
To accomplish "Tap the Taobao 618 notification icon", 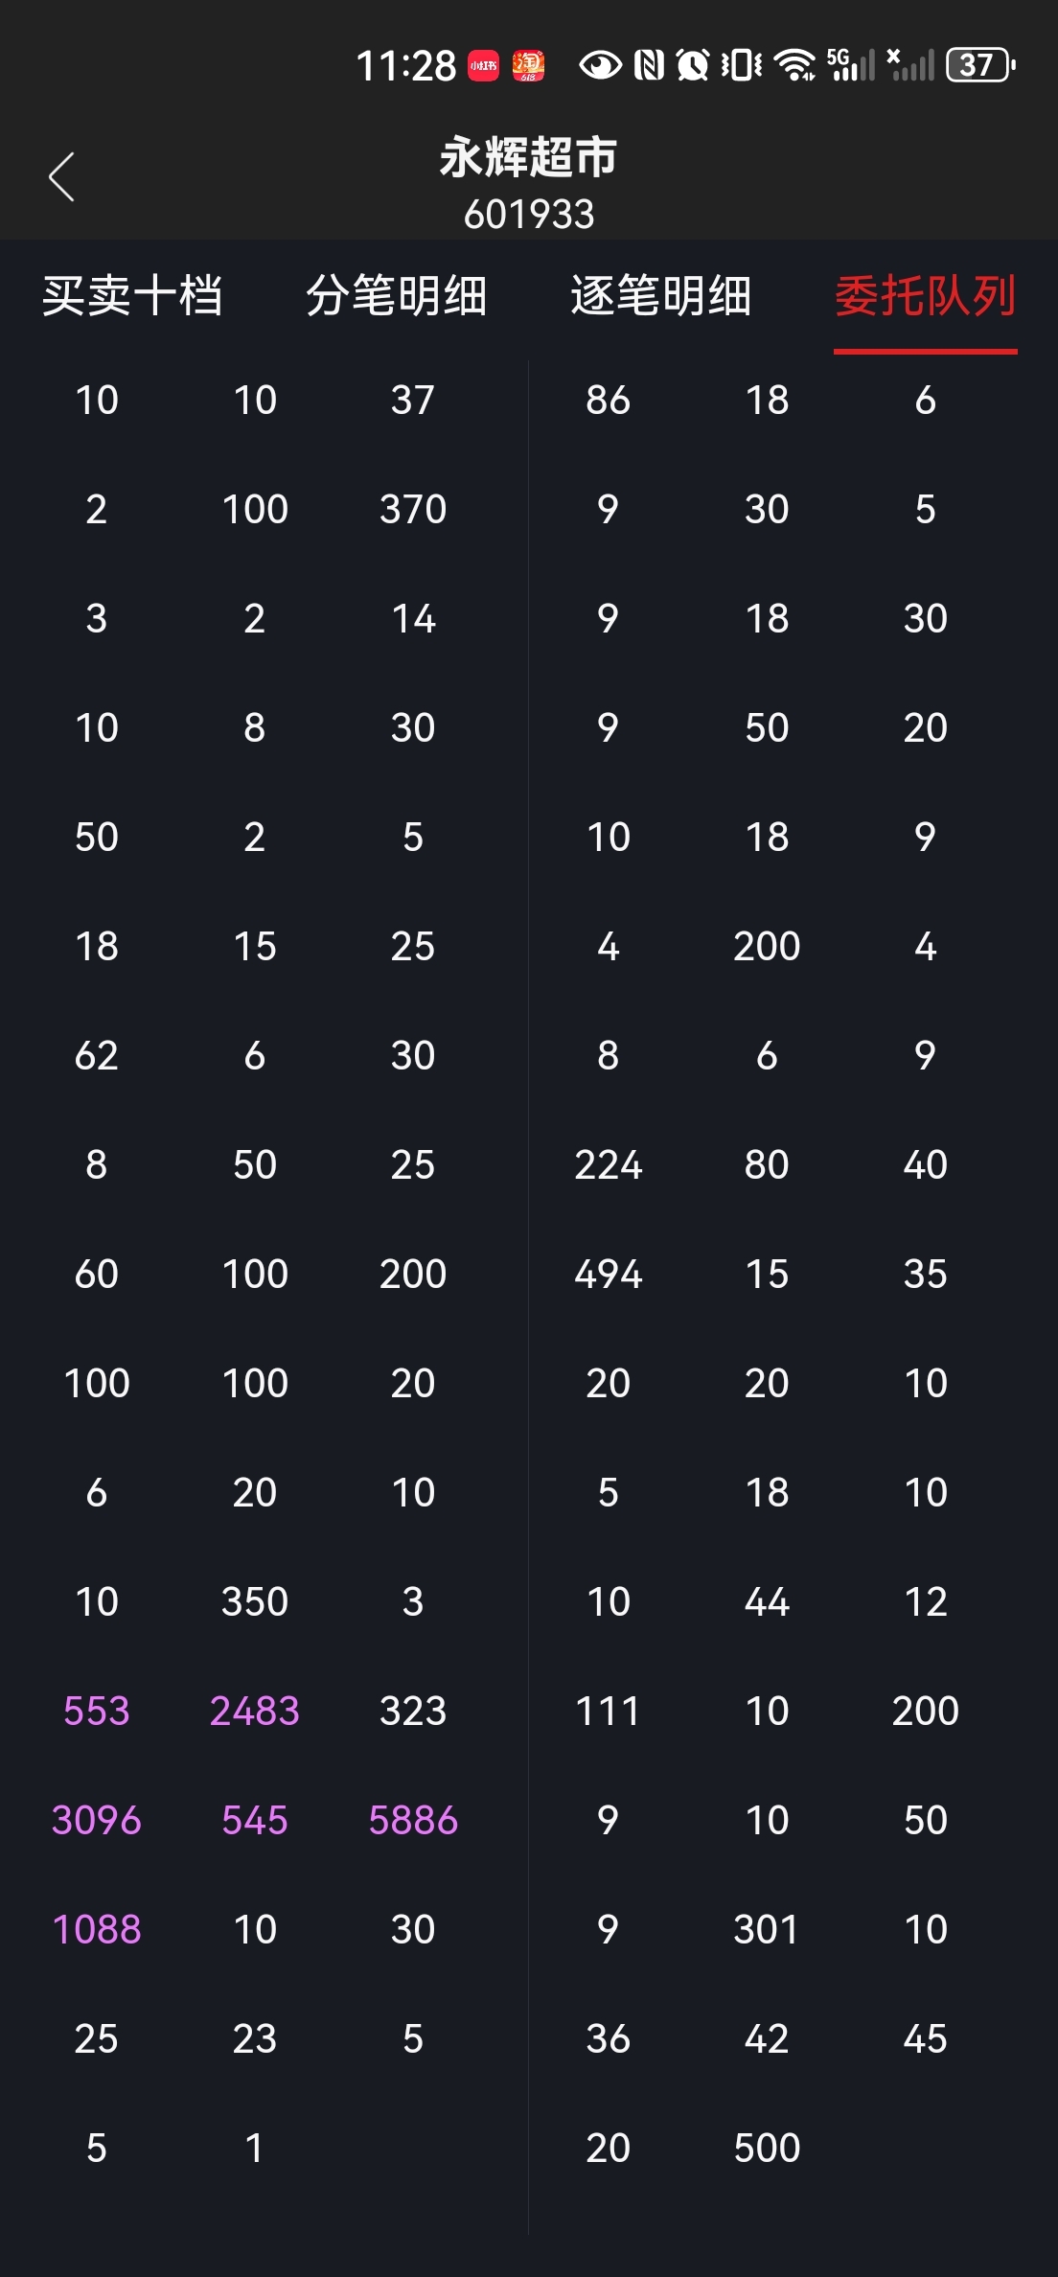I will pyautogui.click(x=528, y=66).
